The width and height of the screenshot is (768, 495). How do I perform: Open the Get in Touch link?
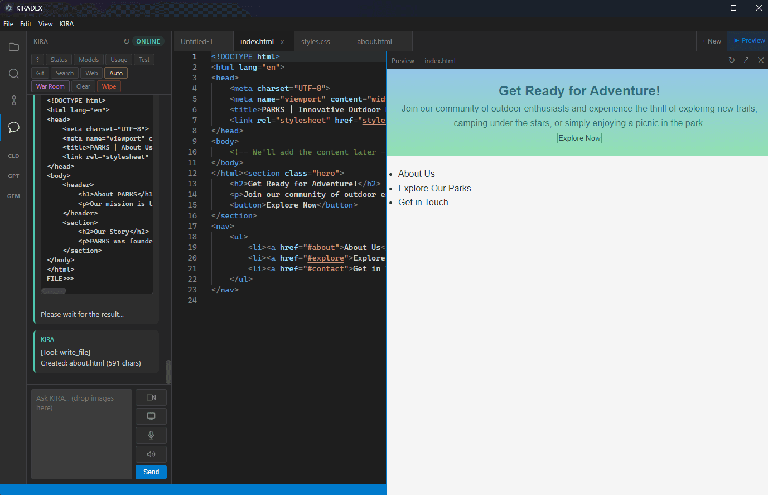point(423,202)
